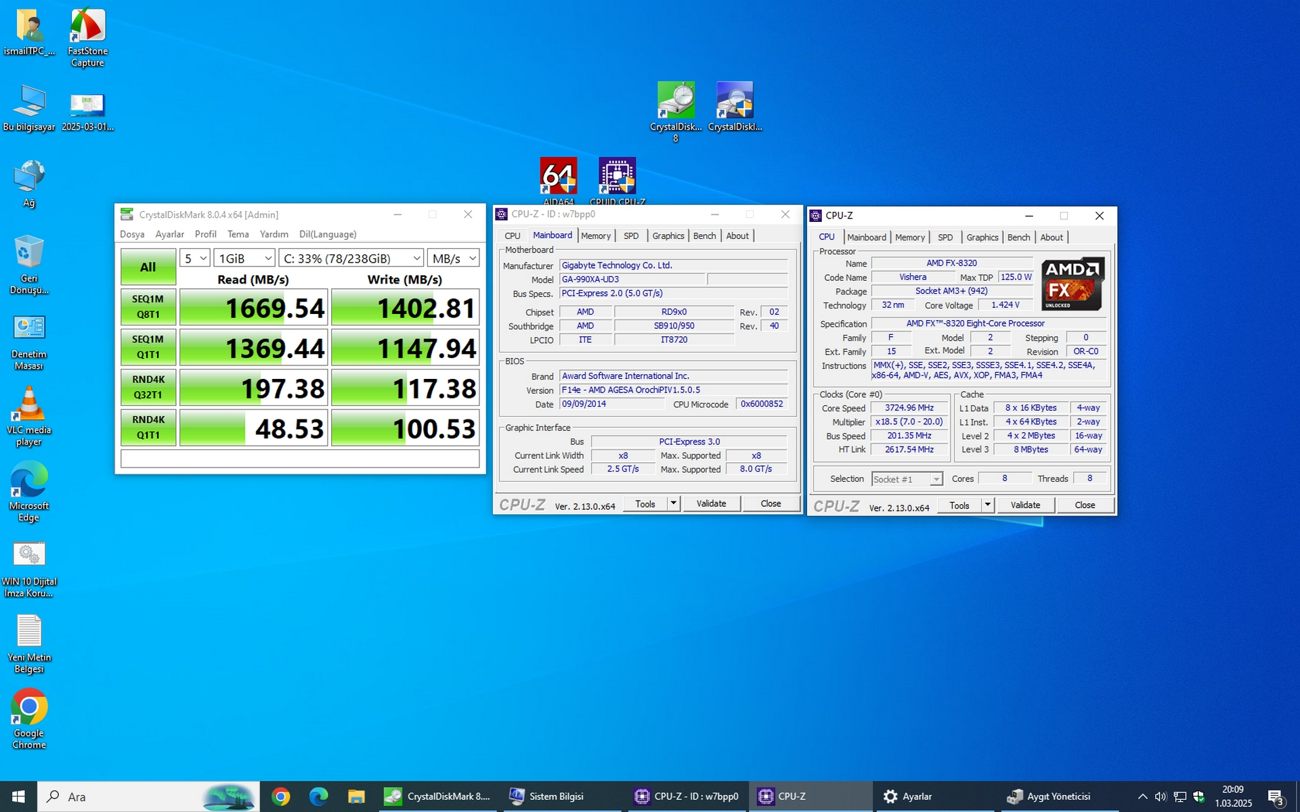Viewport: 1300px width, 812px height.
Task: Open the test size dropdown 1GiB
Action: (x=244, y=258)
